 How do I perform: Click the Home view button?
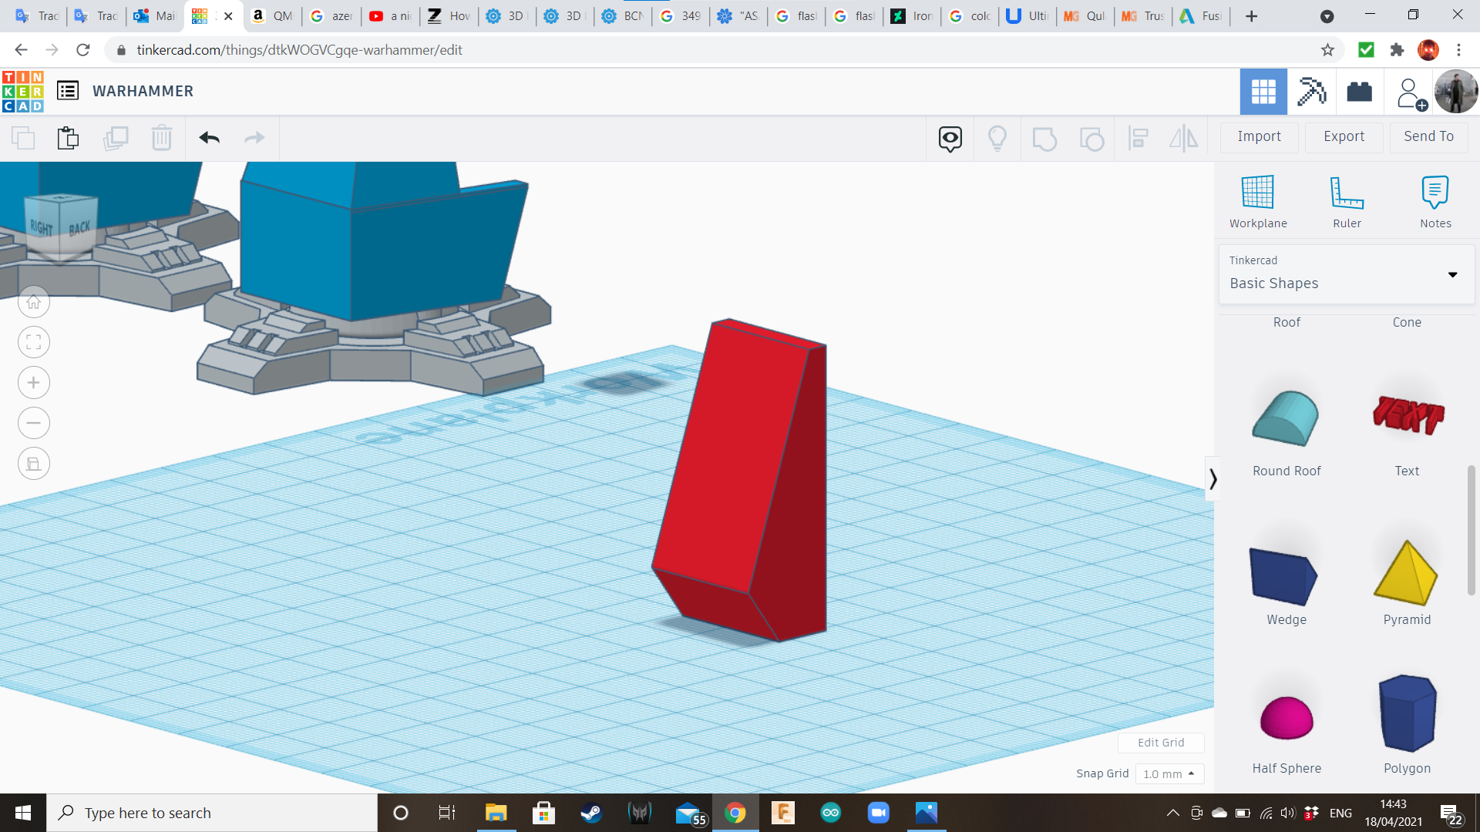click(34, 302)
